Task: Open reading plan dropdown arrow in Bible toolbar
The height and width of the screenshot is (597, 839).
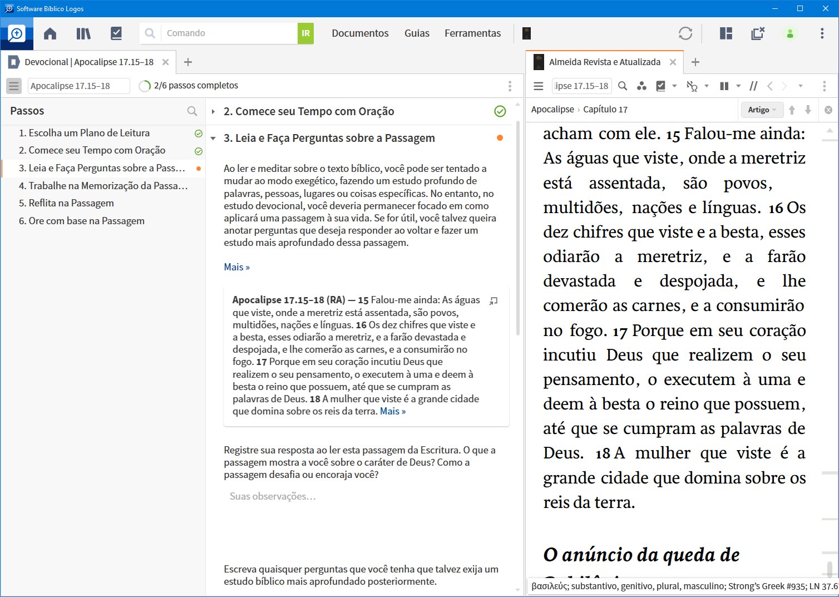Action: (674, 86)
